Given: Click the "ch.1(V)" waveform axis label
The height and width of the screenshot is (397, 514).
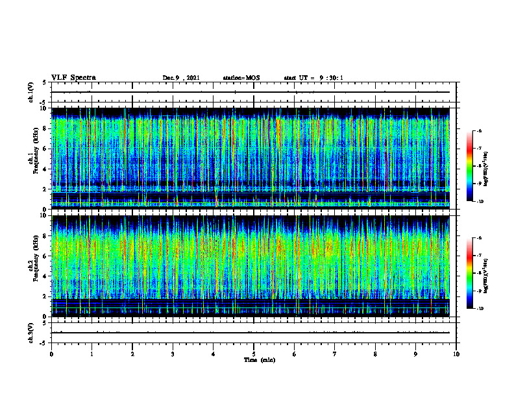Looking at the screenshot, I should click(31, 92).
